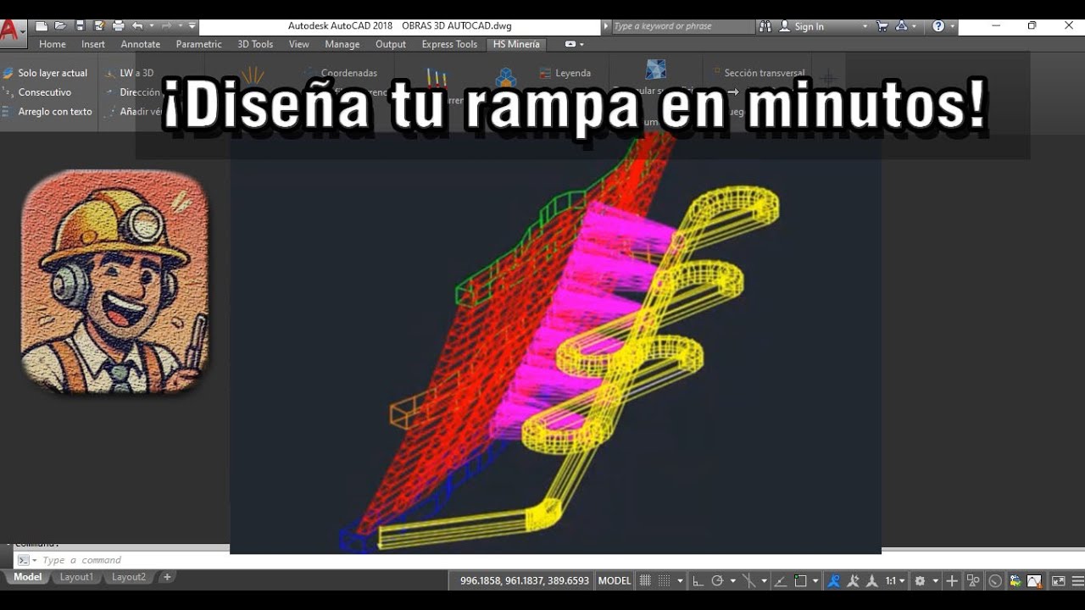Click the New drawing icon
Screen dimensions: 1085x610
(x=41, y=26)
